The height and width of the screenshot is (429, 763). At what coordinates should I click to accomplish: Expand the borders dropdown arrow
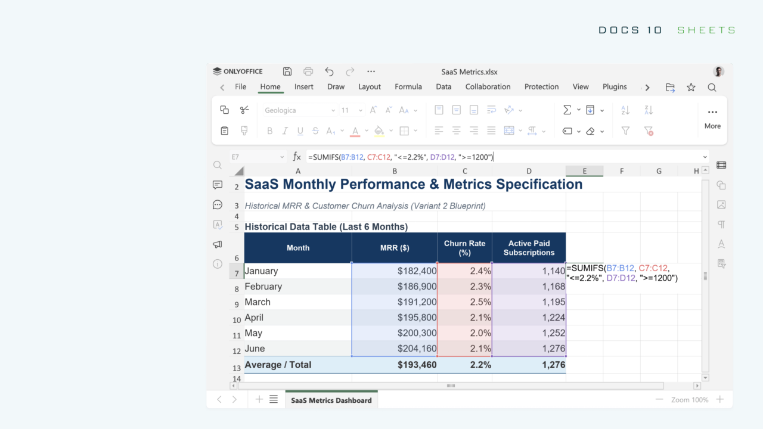point(415,131)
